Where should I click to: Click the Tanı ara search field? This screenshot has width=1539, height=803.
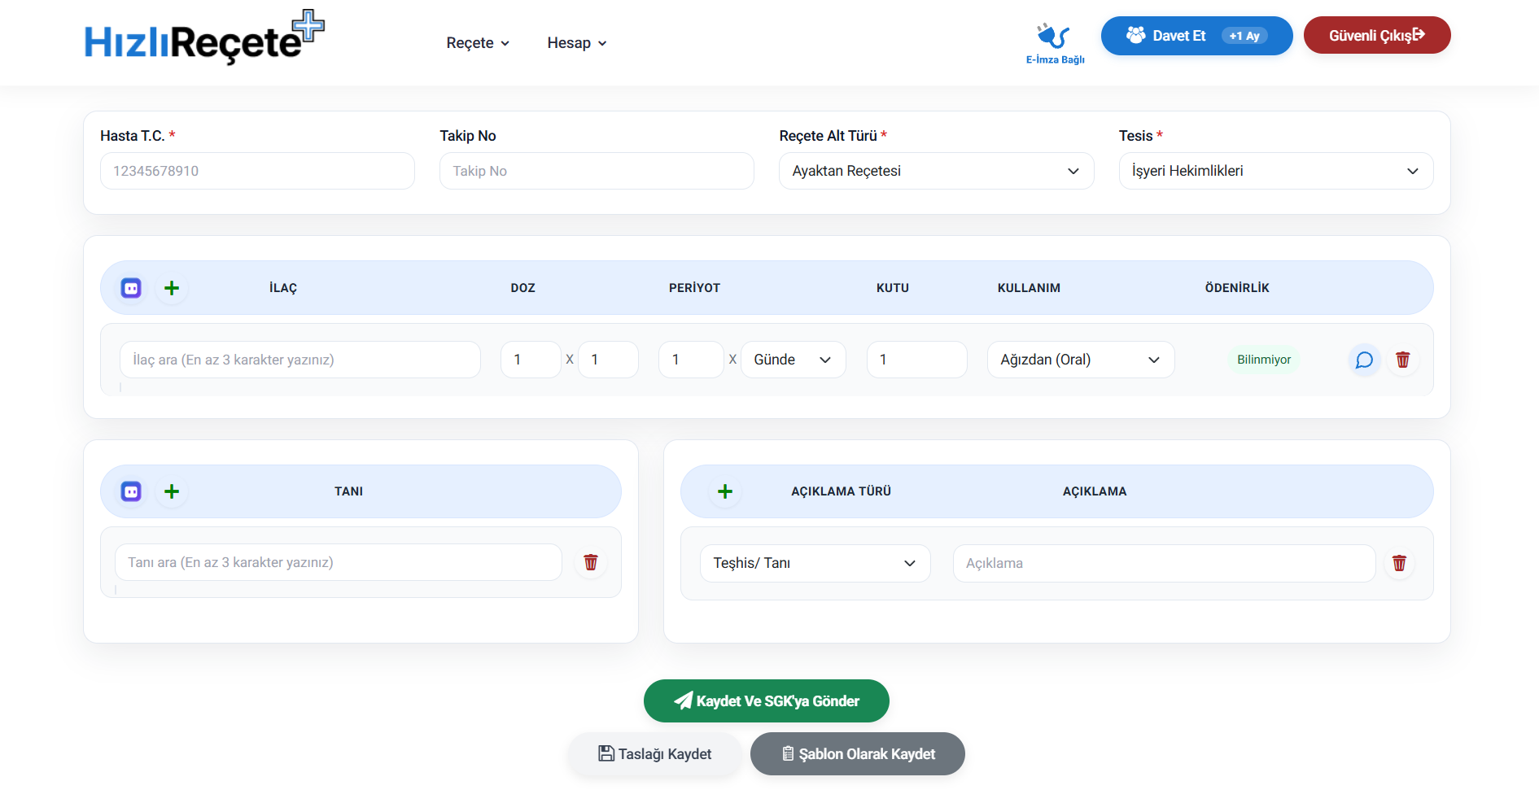tap(339, 562)
